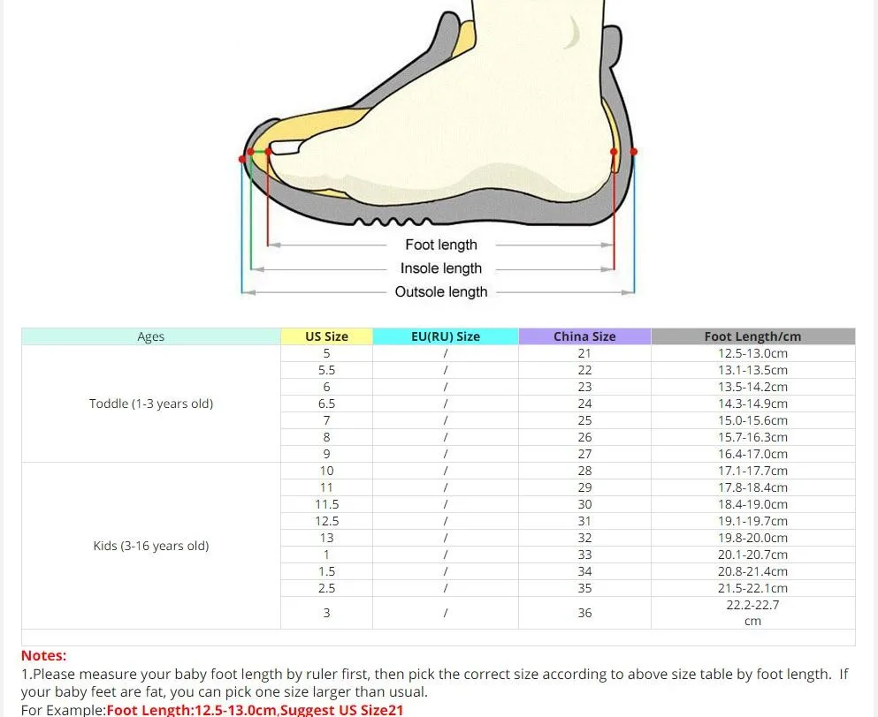The width and height of the screenshot is (878, 717).
Task: Click foot length '22.2-22.7 cm' cell
Action: (752, 613)
